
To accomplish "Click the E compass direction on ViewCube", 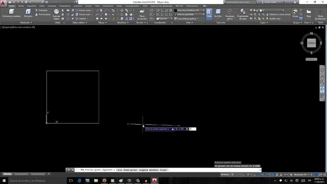I will (x=321, y=43).
